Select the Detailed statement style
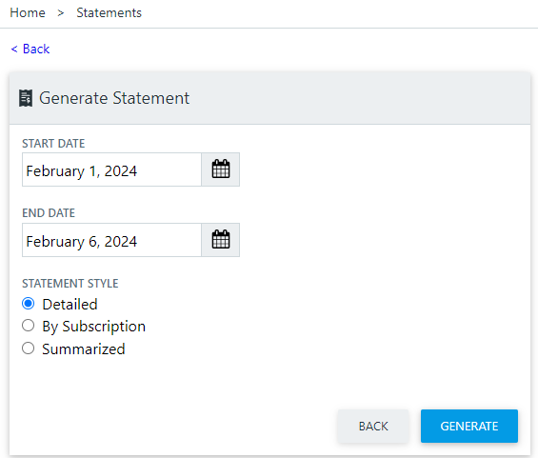Screen dimensions: 538x458 tap(29, 304)
